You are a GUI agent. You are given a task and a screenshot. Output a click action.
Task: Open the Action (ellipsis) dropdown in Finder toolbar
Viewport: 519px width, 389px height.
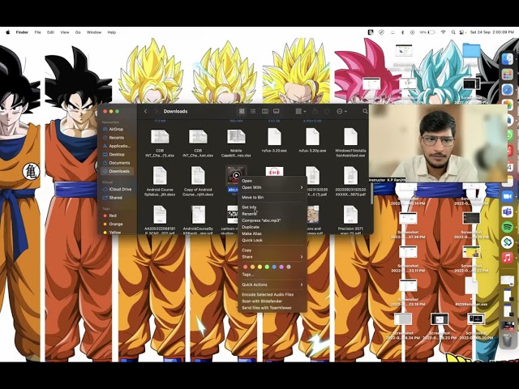341,112
